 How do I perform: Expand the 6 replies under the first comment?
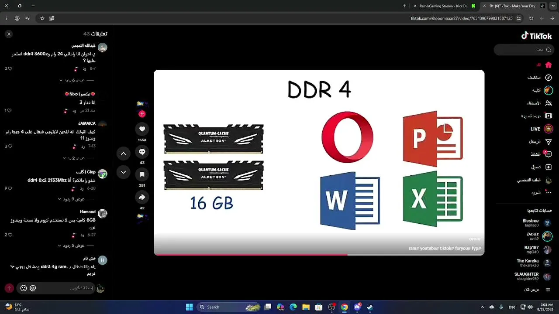click(x=72, y=80)
